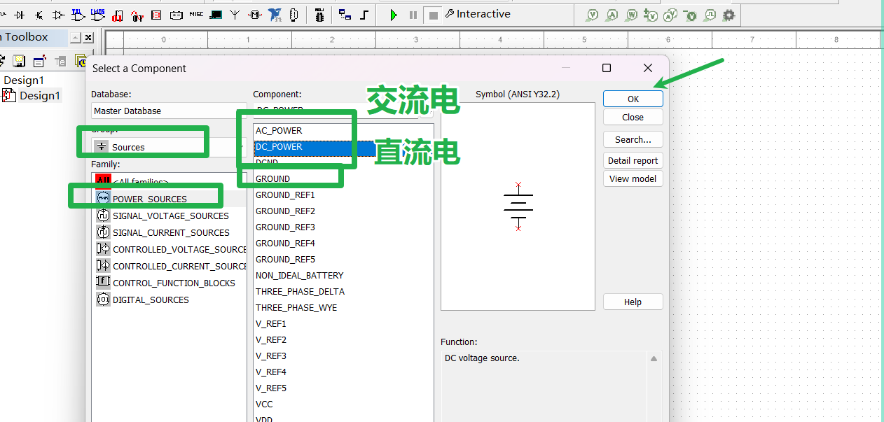
Task: Open the Sources group dropdown
Action: coord(169,147)
